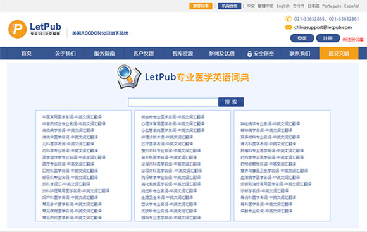
Task: Click the chinasupport@letpub.com email address
Action: point(323,27)
